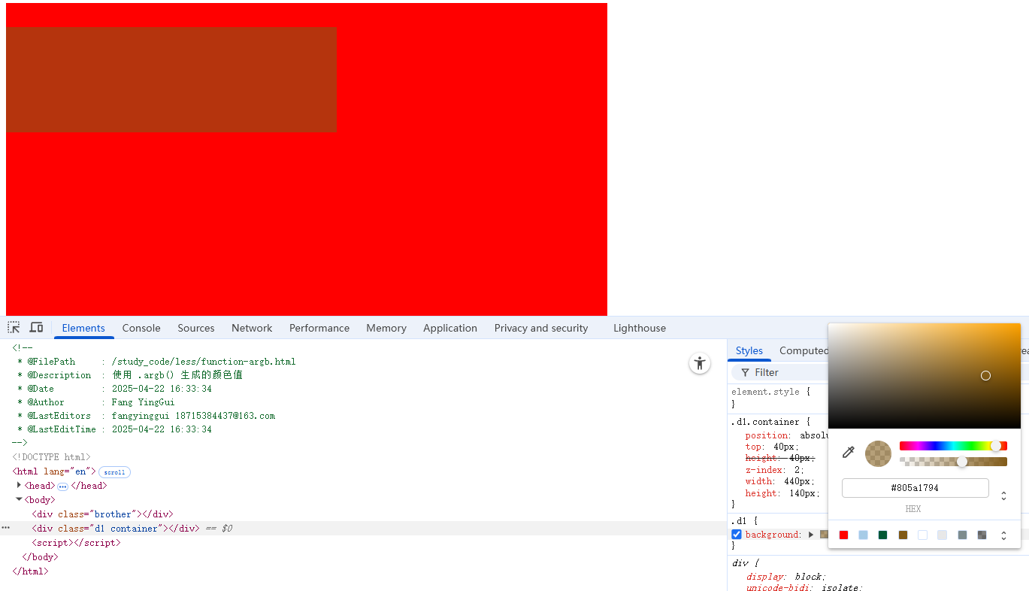Click the scroll badge next to html
The image size is (1029, 591).
pyautogui.click(x=114, y=472)
